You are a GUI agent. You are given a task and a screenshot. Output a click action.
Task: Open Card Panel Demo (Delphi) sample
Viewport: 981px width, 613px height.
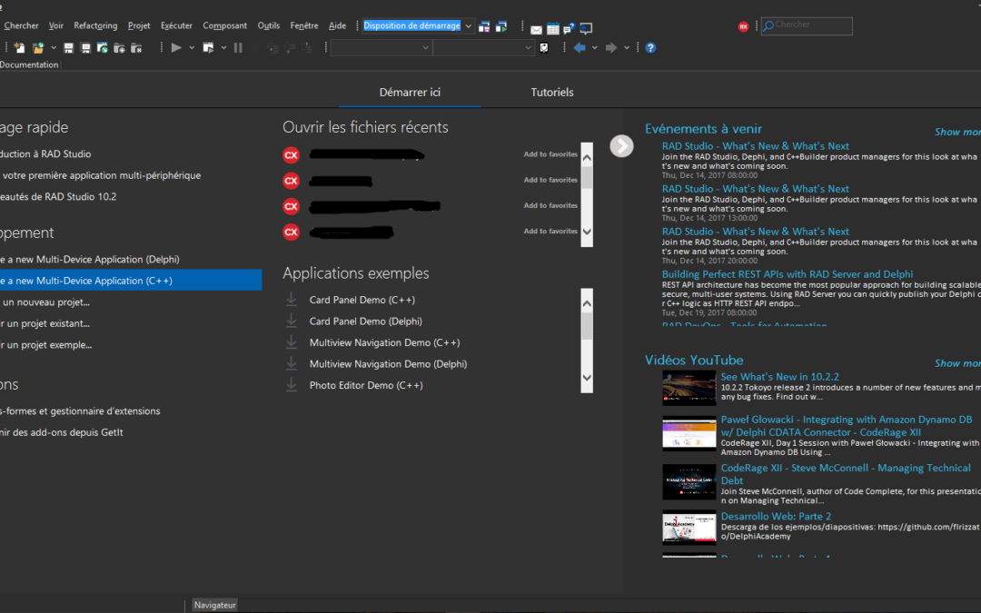(x=365, y=321)
